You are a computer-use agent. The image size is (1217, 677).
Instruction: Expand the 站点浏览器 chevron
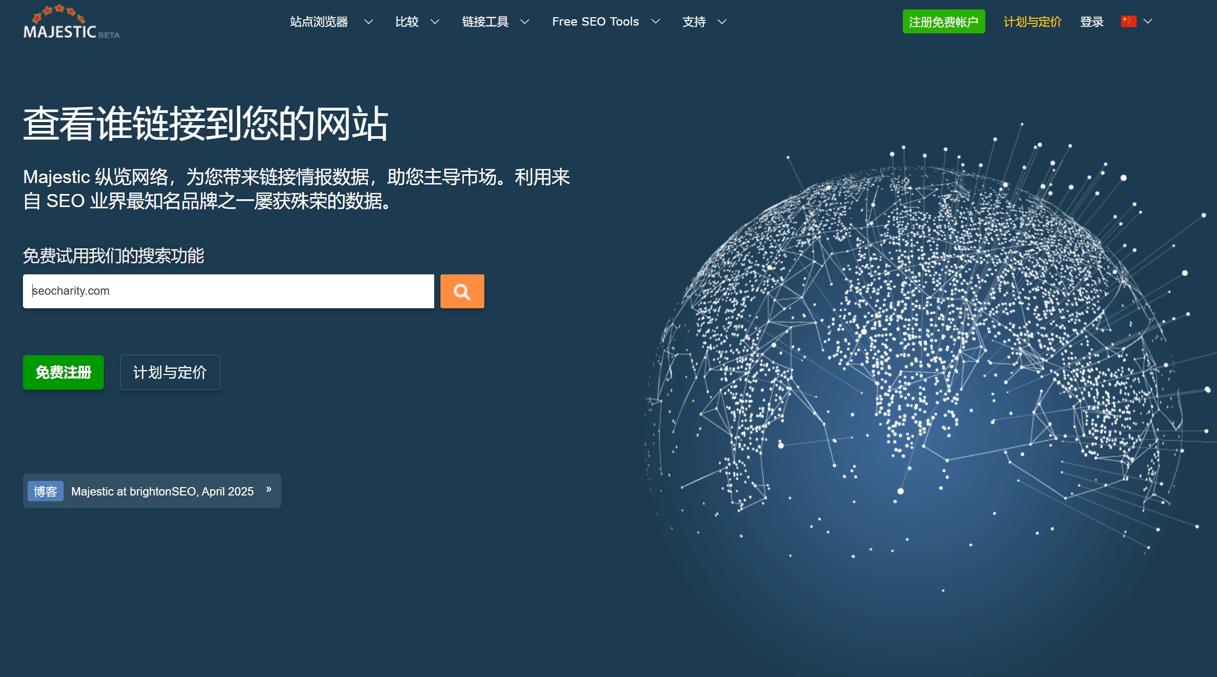(x=368, y=22)
